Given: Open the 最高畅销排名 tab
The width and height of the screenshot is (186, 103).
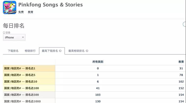Looking at the screenshot, I should 76,51.
